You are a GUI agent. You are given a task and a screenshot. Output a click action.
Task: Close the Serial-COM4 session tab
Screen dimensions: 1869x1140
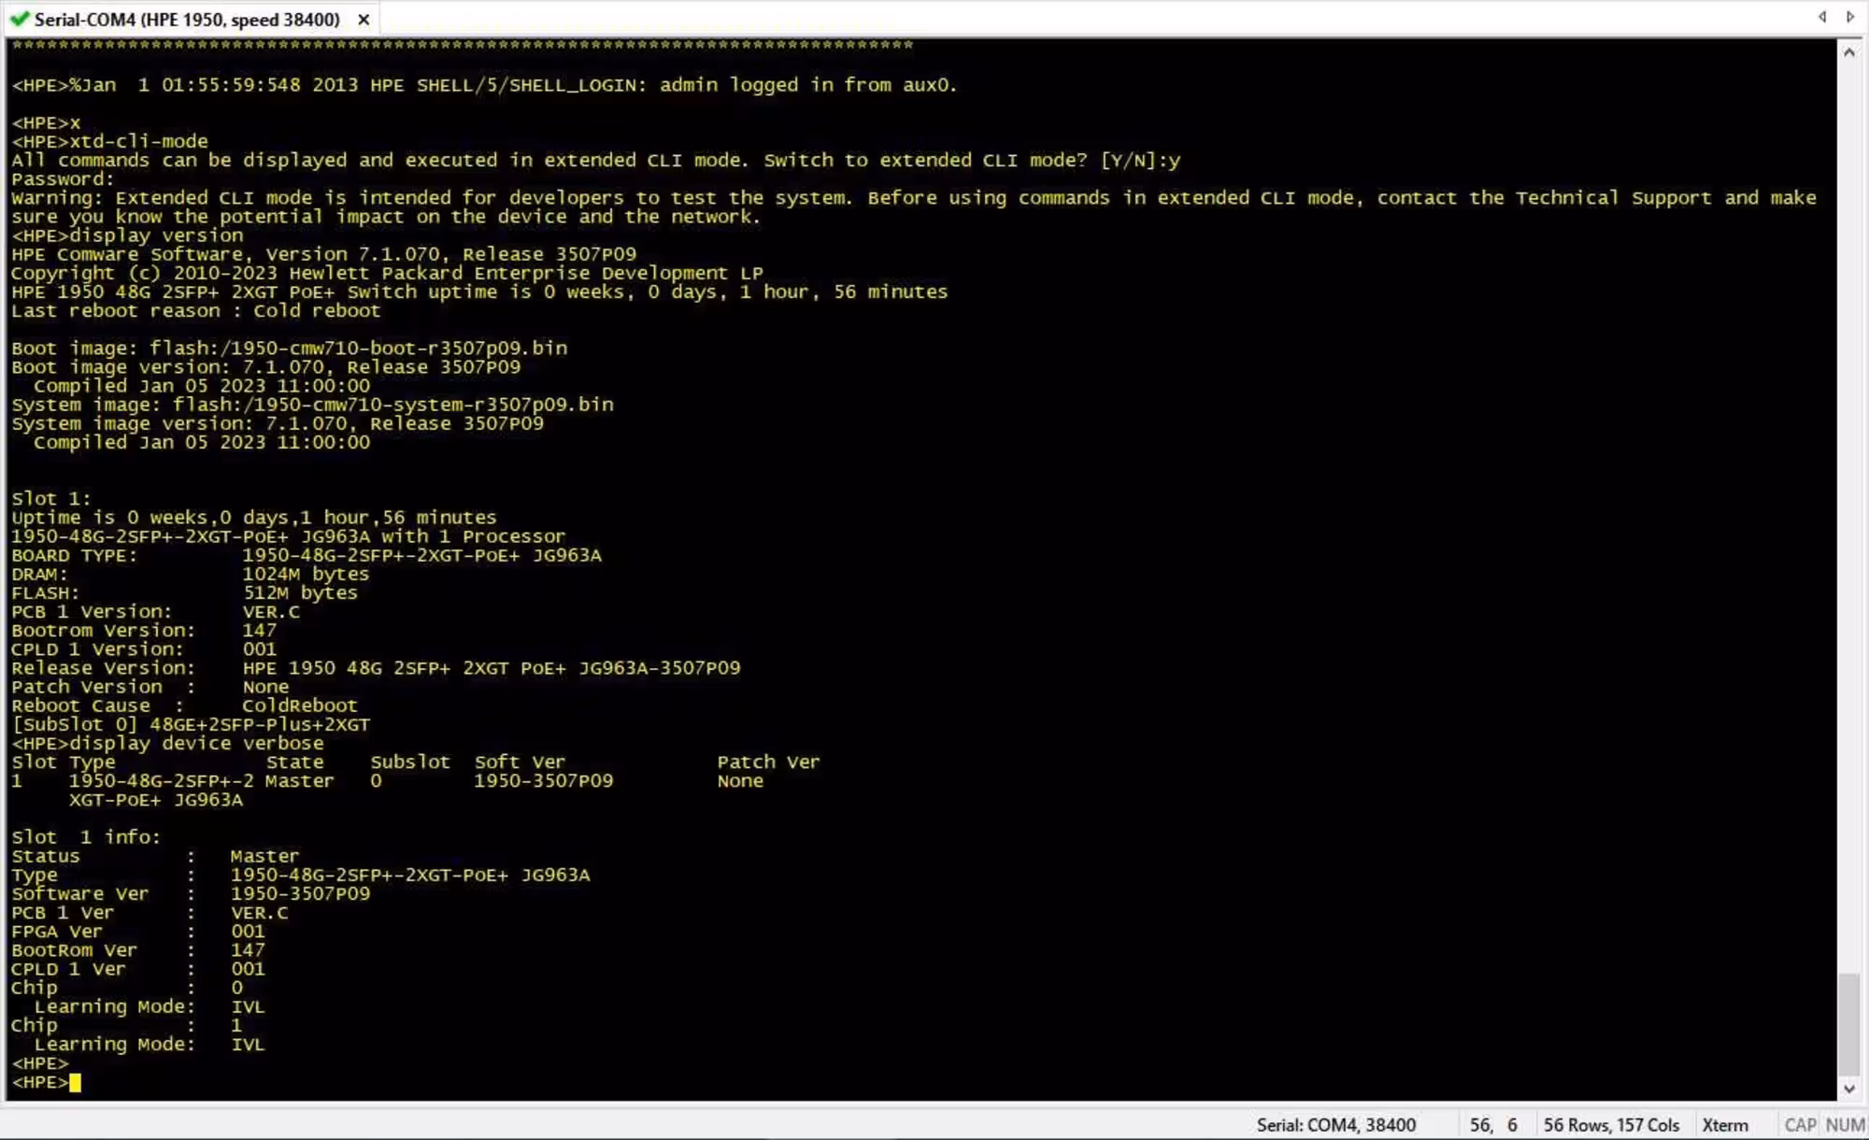364,20
